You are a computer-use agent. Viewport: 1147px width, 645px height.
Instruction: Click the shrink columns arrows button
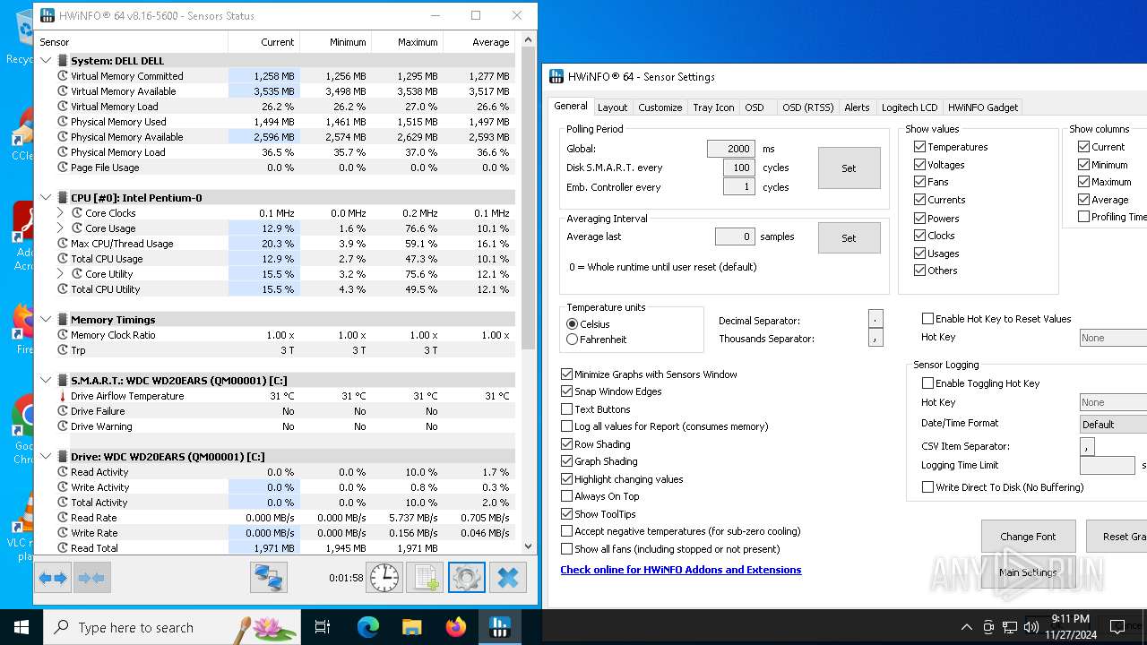91,578
